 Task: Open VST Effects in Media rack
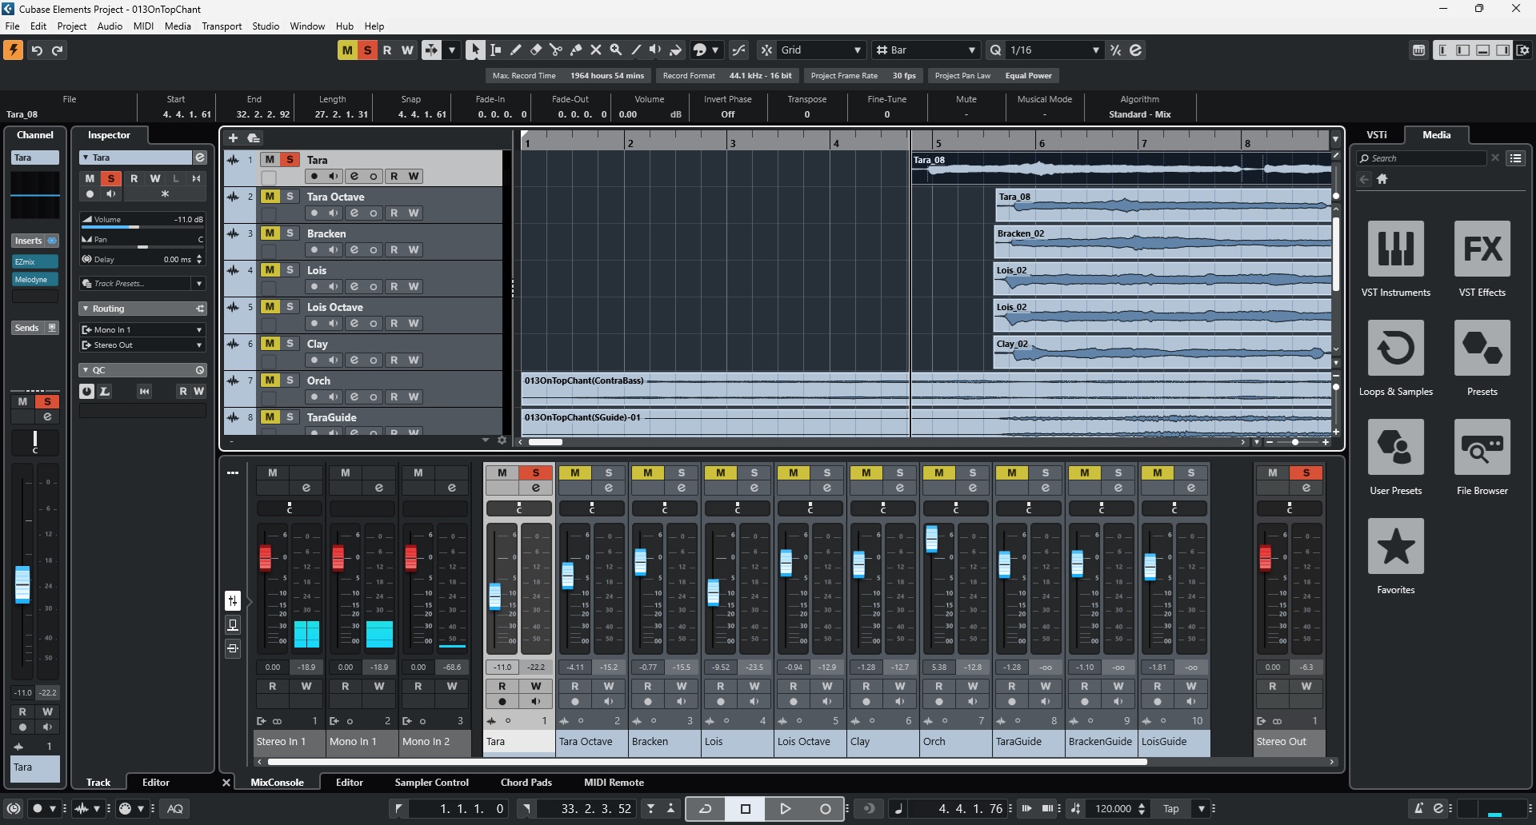1482,249
